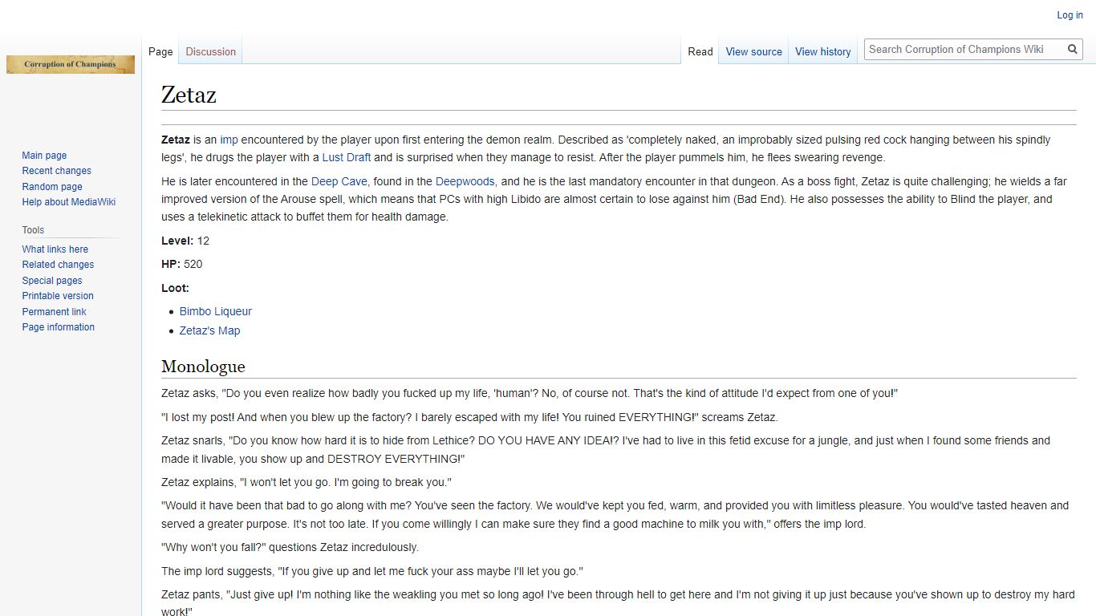Follow the Lust Draft link
1096x616 pixels.
point(347,157)
